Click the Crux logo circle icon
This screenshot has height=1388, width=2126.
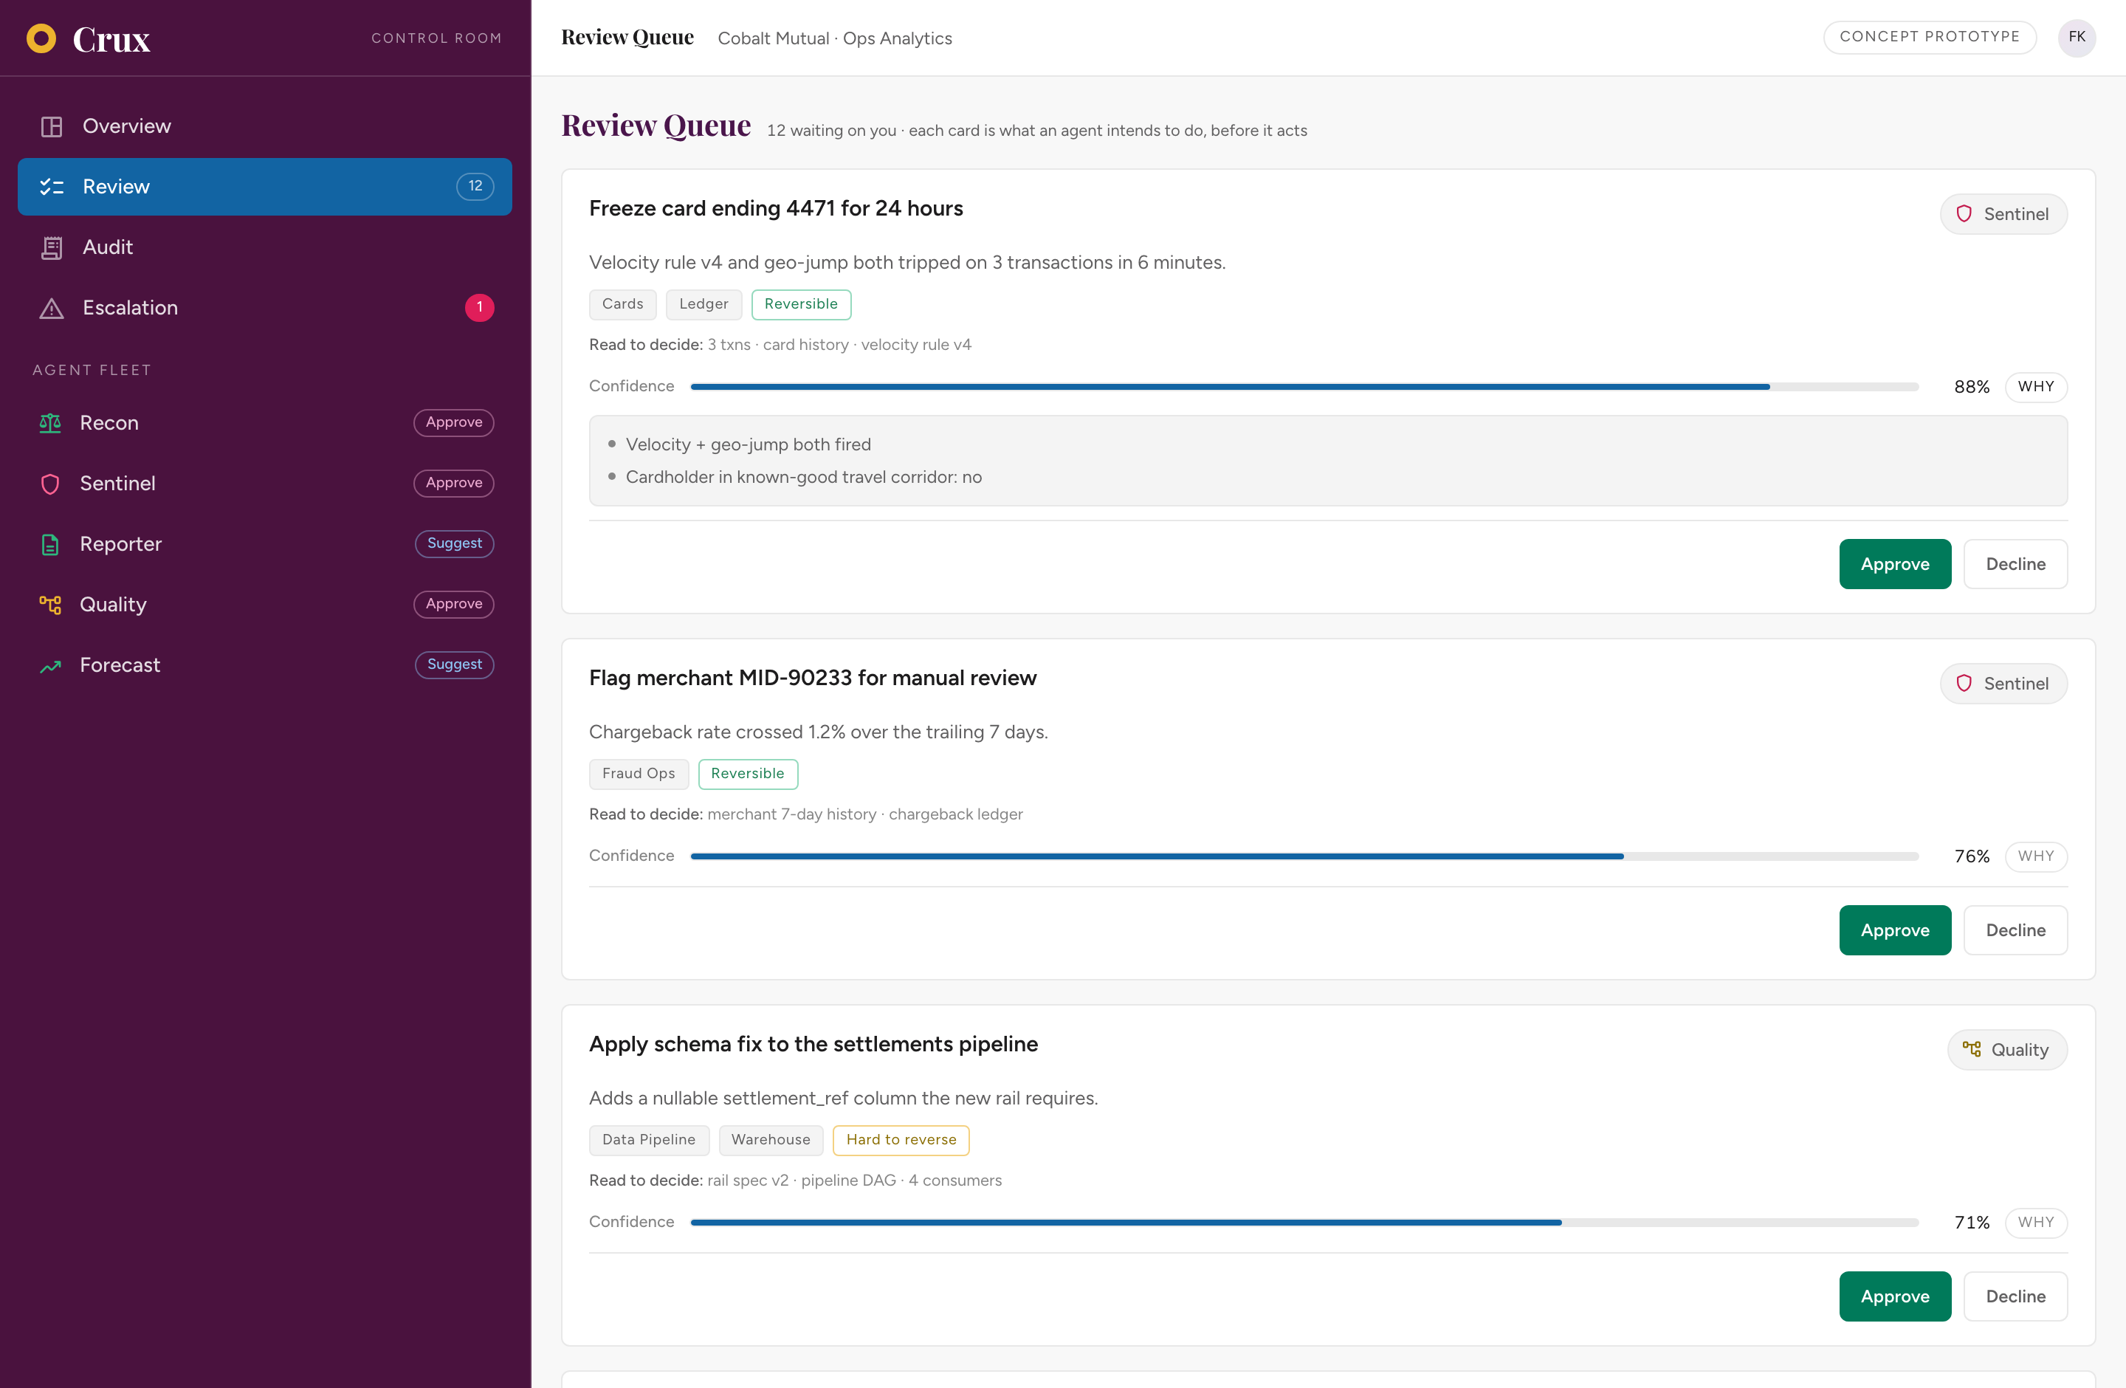click(x=41, y=38)
